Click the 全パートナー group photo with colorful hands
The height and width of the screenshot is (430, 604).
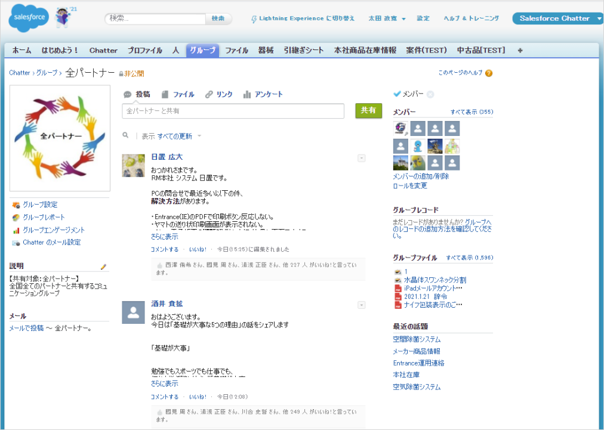(60, 138)
